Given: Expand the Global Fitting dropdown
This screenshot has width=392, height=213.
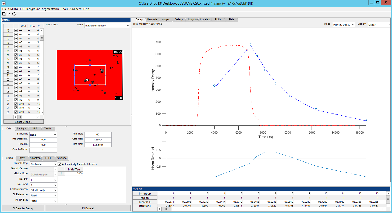Looking at the screenshot, I should pos(43,164).
